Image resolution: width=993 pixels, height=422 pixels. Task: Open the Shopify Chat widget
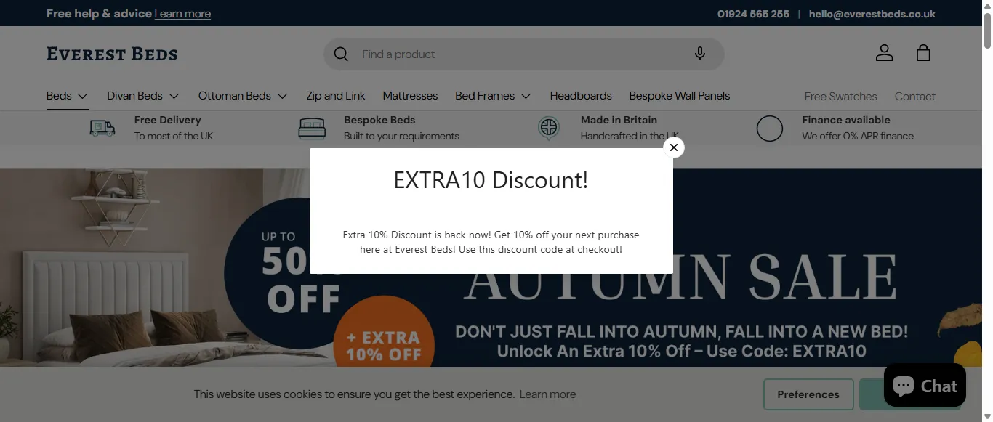pyautogui.click(x=925, y=385)
